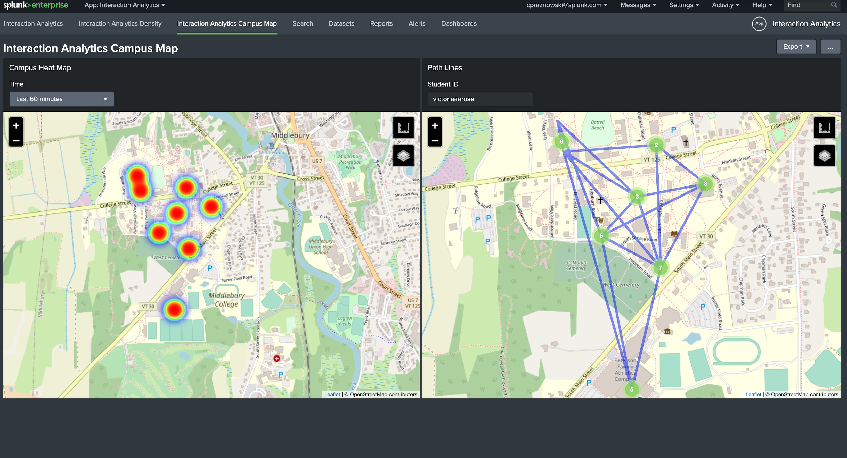847x458 pixels.
Task: Select the measure tool on the Path Lines map
Action: [825, 128]
